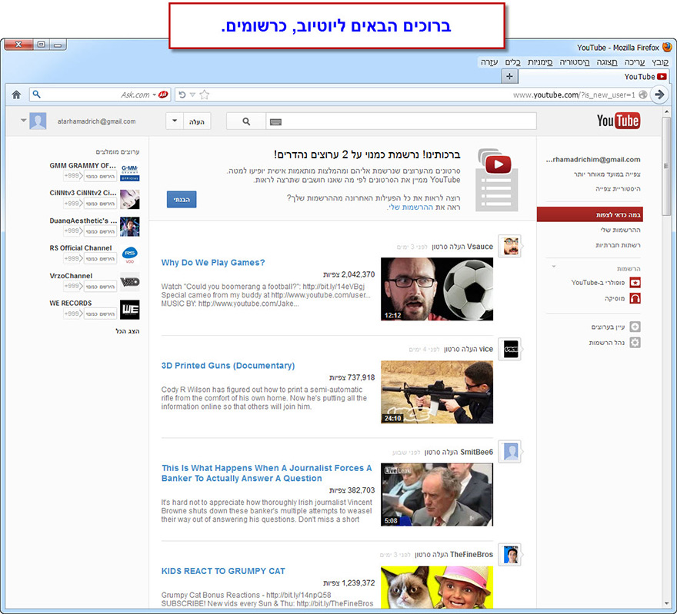Viewport: 677px width, 614px height.
Task: Open the Vsauce channel avatar
Action: click(x=509, y=244)
